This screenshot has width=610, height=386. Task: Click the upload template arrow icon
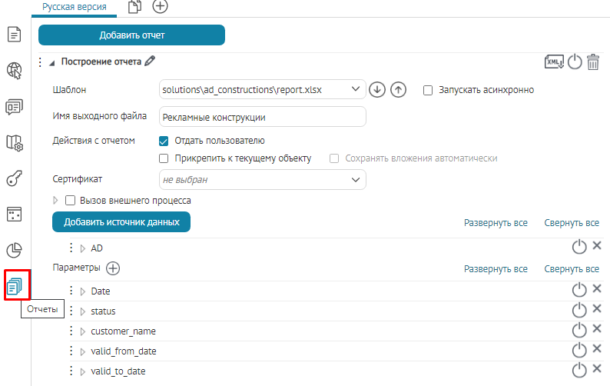(x=398, y=90)
